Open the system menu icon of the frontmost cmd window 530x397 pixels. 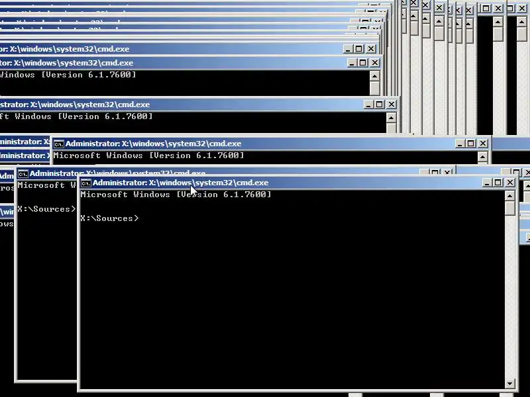tap(86, 183)
